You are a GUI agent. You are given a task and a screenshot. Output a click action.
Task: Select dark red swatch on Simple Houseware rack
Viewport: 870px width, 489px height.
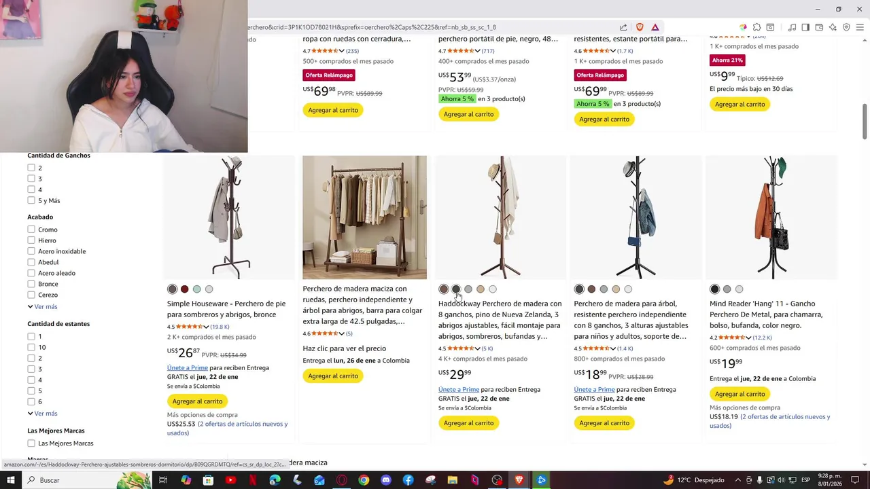(184, 289)
